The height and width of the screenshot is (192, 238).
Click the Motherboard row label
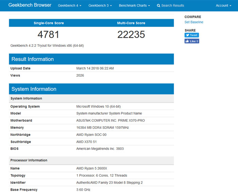point(21,121)
